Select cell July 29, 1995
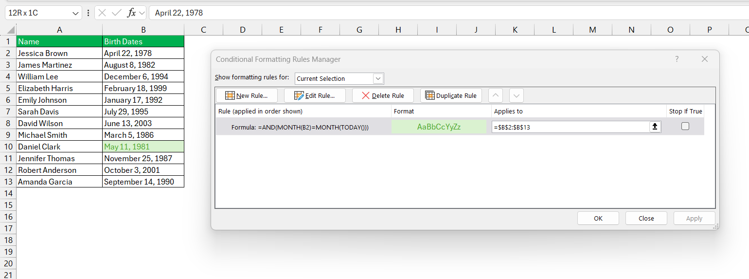This screenshot has width=749, height=279. (143, 112)
